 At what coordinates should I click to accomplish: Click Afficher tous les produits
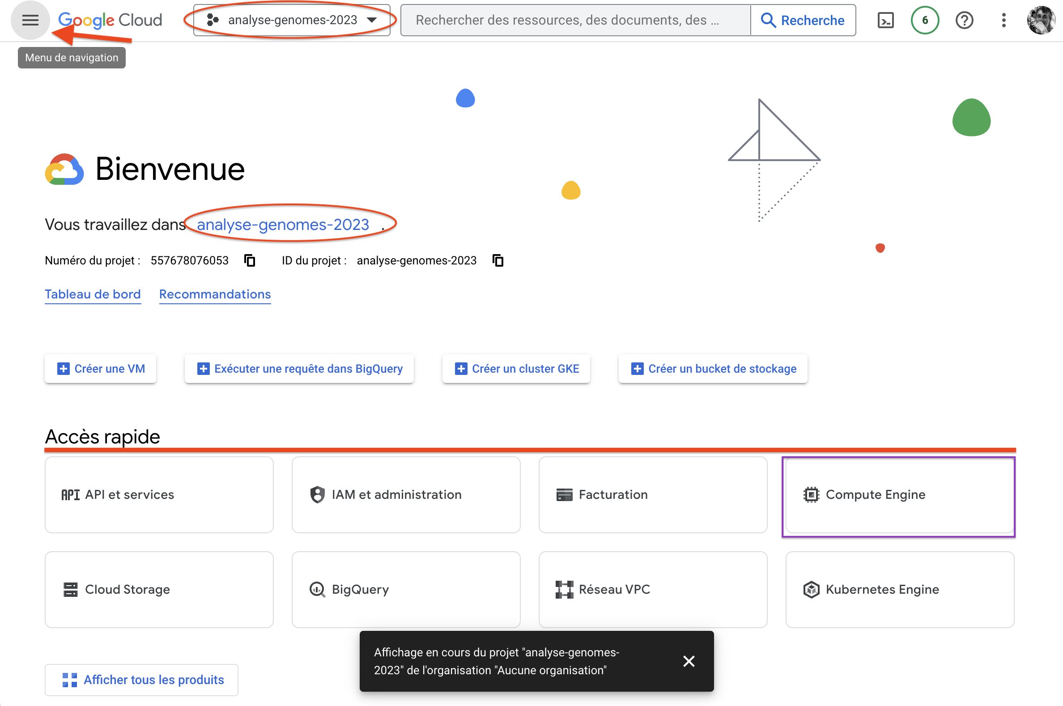(x=141, y=680)
